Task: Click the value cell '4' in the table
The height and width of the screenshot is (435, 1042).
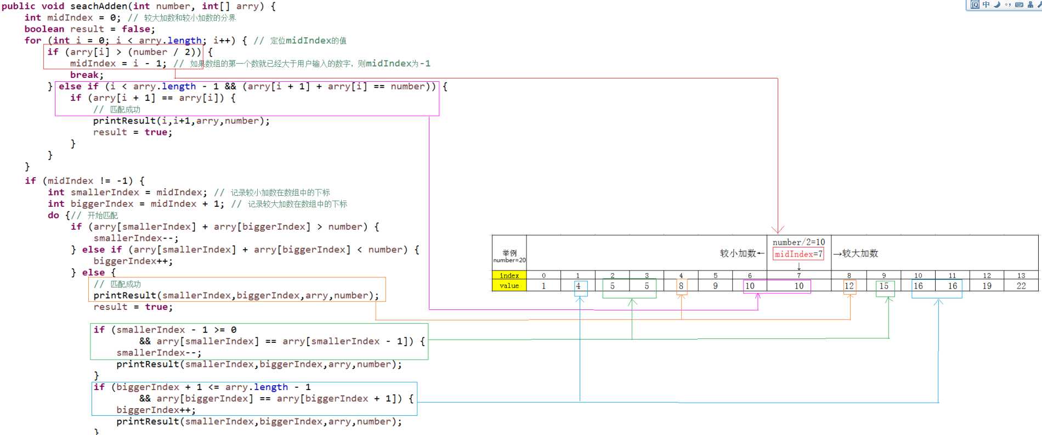Action: point(578,286)
